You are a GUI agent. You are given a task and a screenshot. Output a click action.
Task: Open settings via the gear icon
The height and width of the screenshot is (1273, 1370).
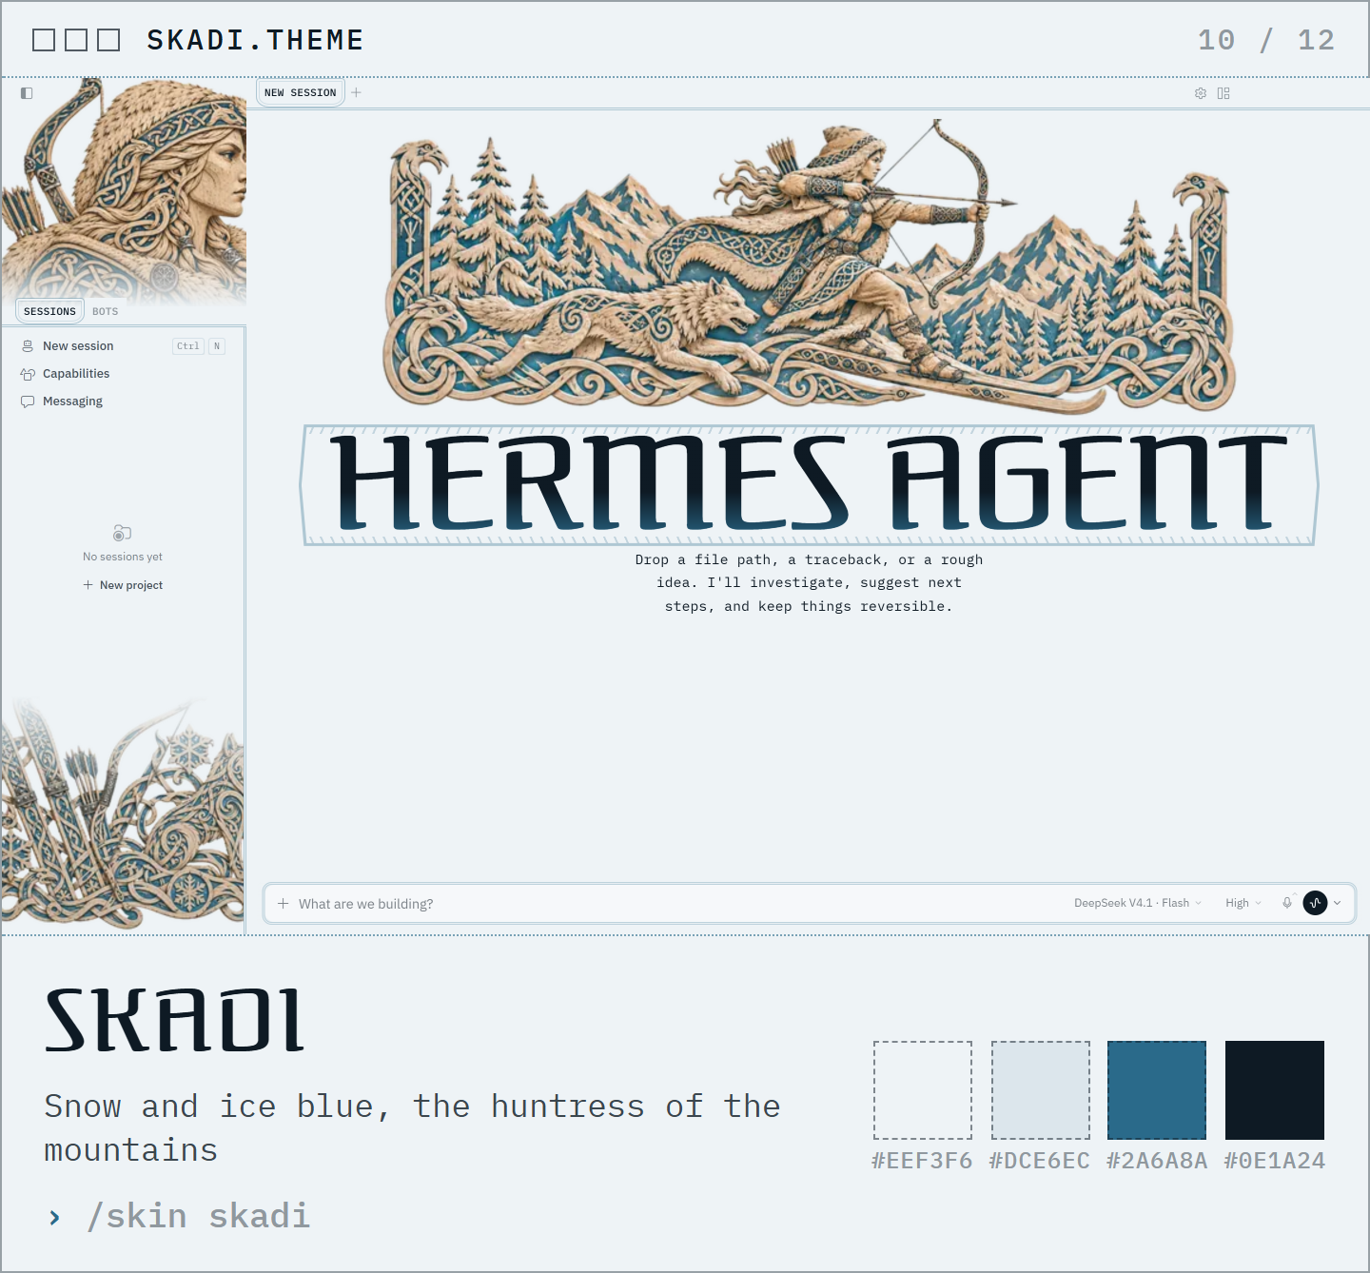[x=1201, y=93]
